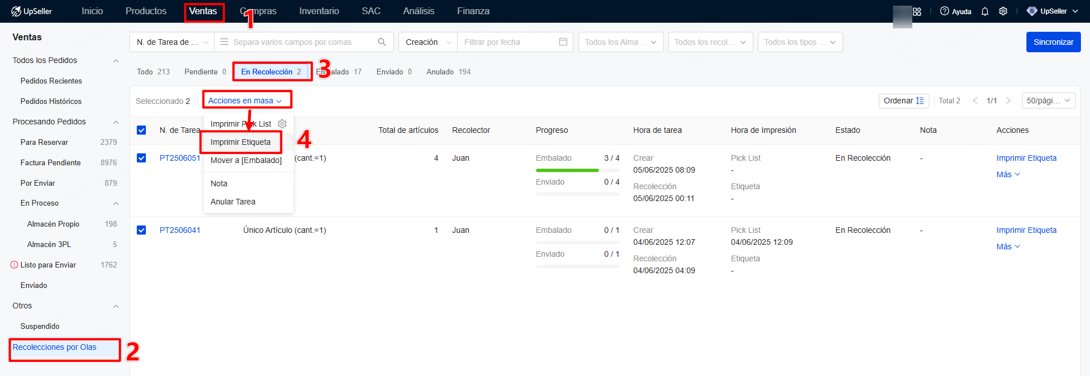Click the notification bell icon

coord(985,11)
